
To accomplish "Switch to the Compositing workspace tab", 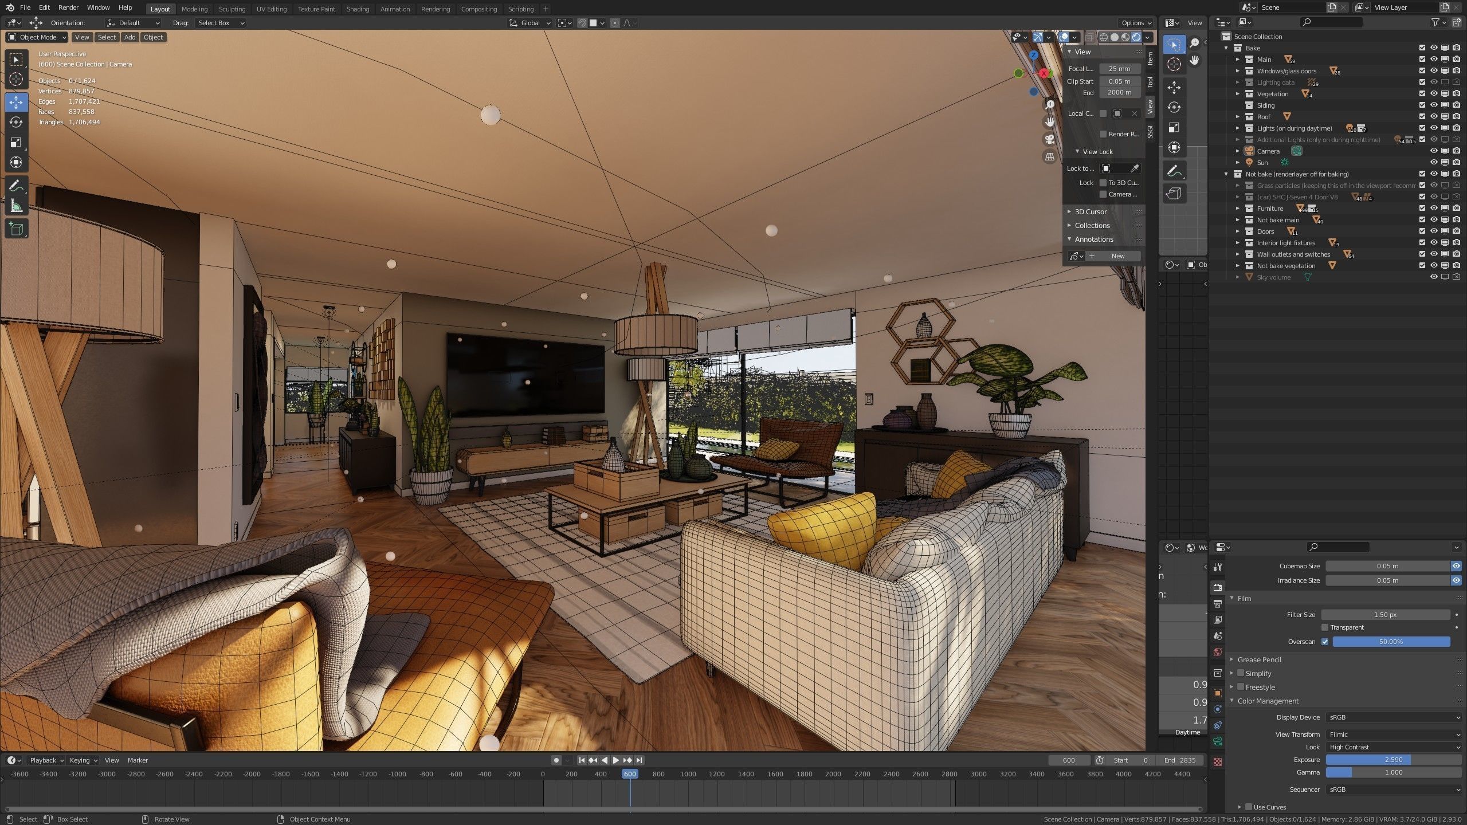I will (x=479, y=9).
